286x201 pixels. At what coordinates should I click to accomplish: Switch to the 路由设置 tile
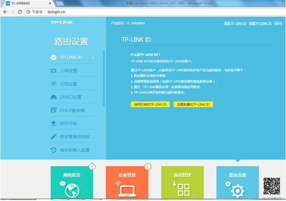[238, 182]
